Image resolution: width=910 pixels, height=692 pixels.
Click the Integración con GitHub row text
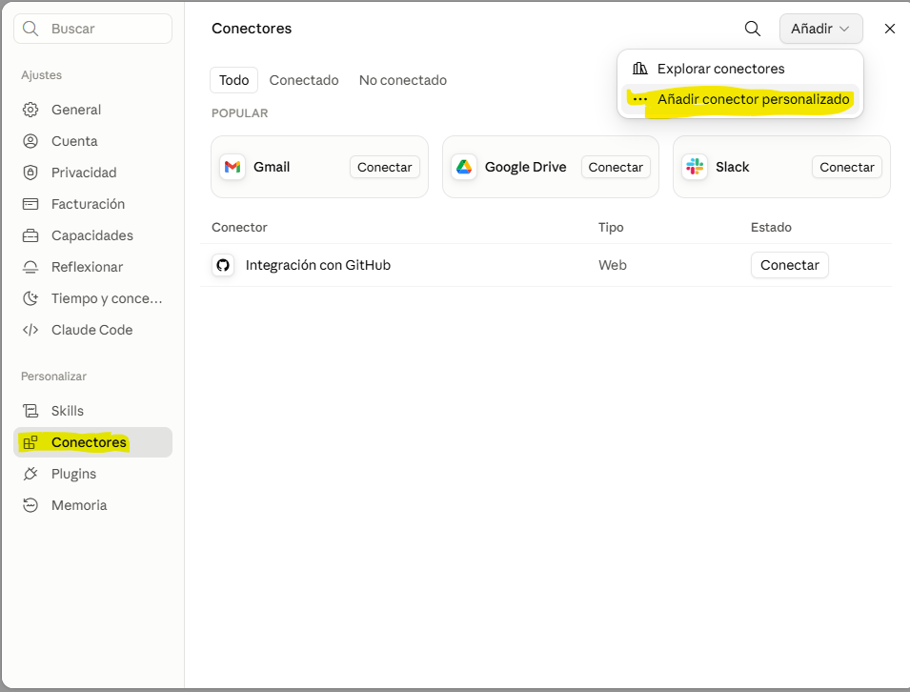point(318,265)
